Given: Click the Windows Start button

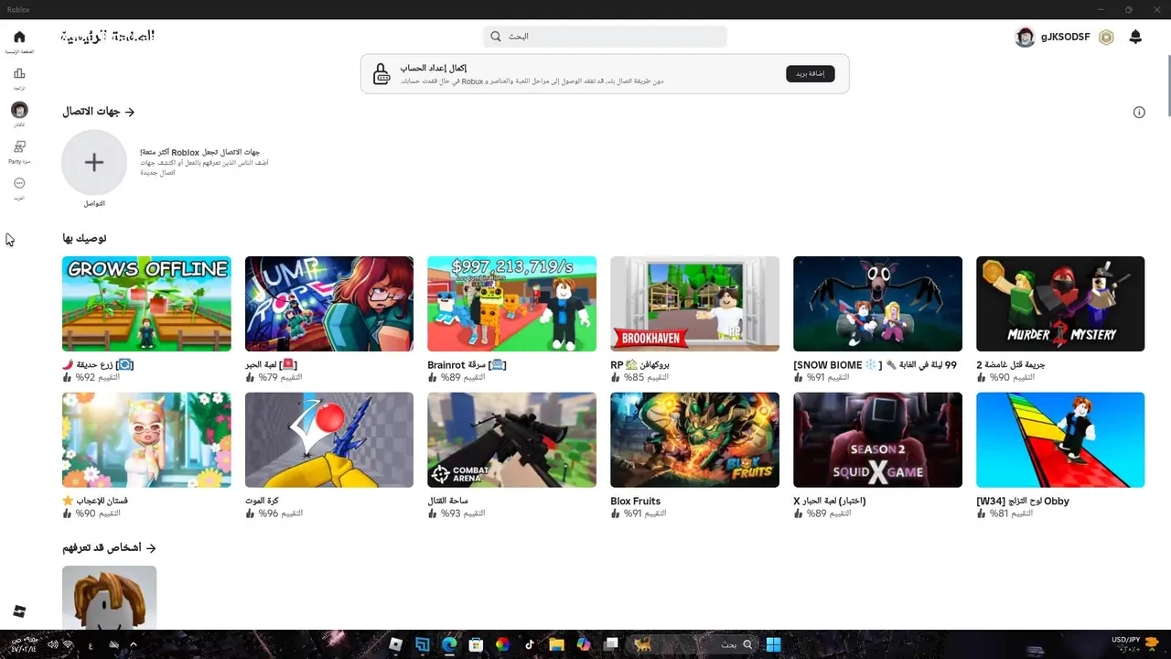Looking at the screenshot, I should tap(773, 644).
